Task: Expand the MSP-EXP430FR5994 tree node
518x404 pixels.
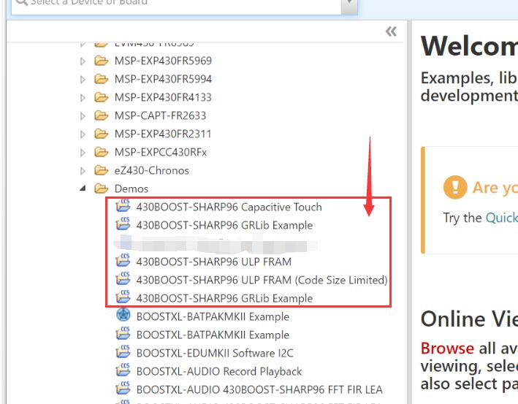Action: (x=83, y=80)
